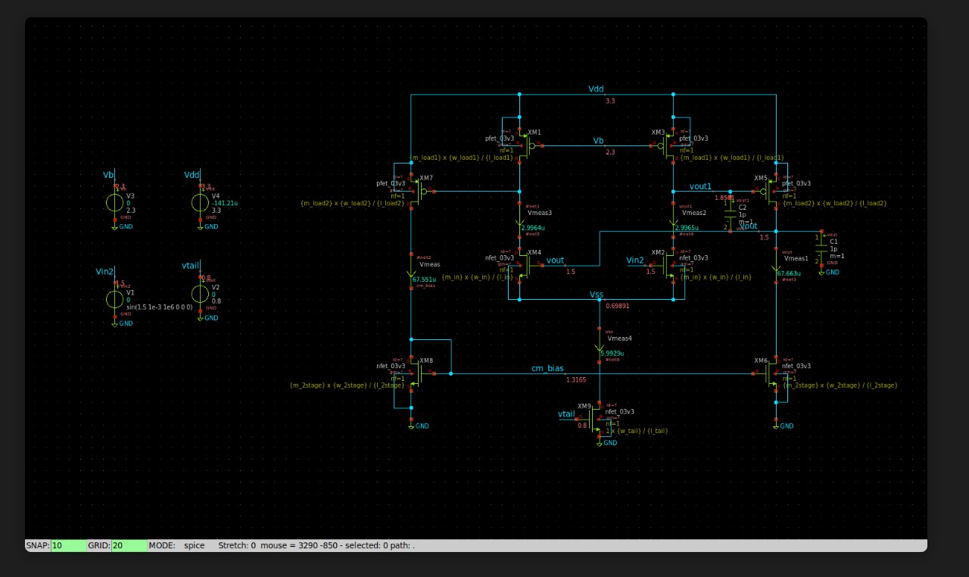Click the vout1 net label
The width and height of the screenshot is (969, 577).
700,186
